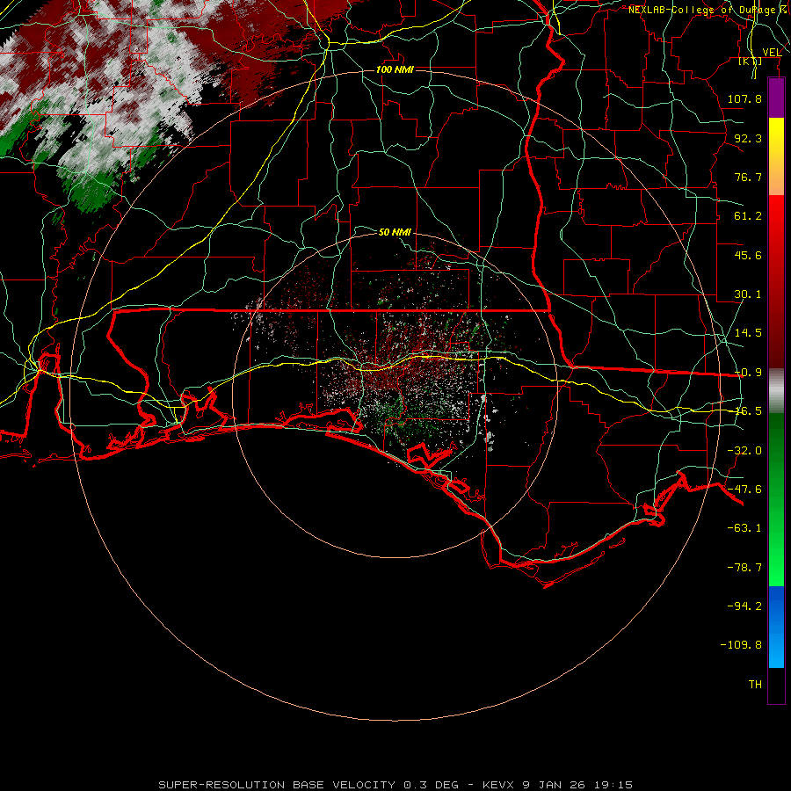This screenshot has width=791, height=791.
Task: Pick the gray segment of the velocity scale
Action: click(x=776, y=391)
